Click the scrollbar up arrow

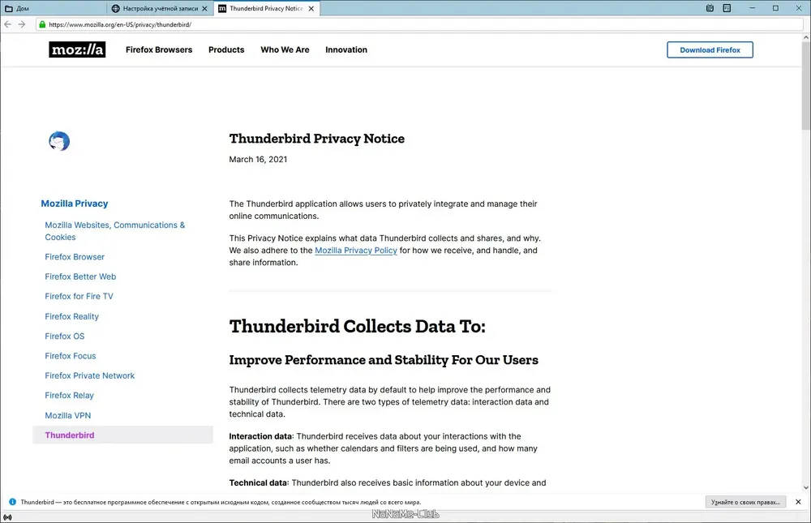[806, 37]
